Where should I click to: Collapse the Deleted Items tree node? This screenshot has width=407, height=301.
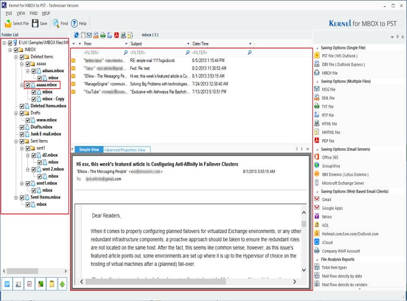pyautogui.click(x=16, y=57)
